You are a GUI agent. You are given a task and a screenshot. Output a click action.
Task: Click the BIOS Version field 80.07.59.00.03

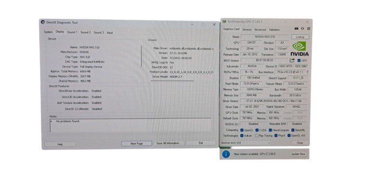[264, 60]
